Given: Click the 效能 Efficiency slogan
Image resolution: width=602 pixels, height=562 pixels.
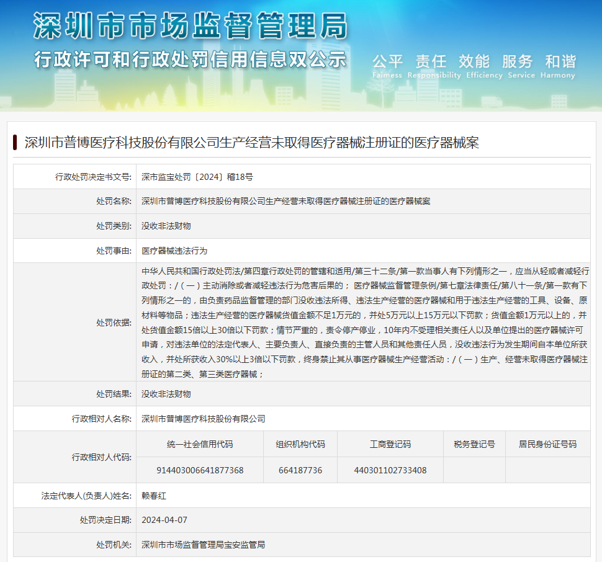Looking at the screenshot, I should pyautogui.click(x=484, y=66).
